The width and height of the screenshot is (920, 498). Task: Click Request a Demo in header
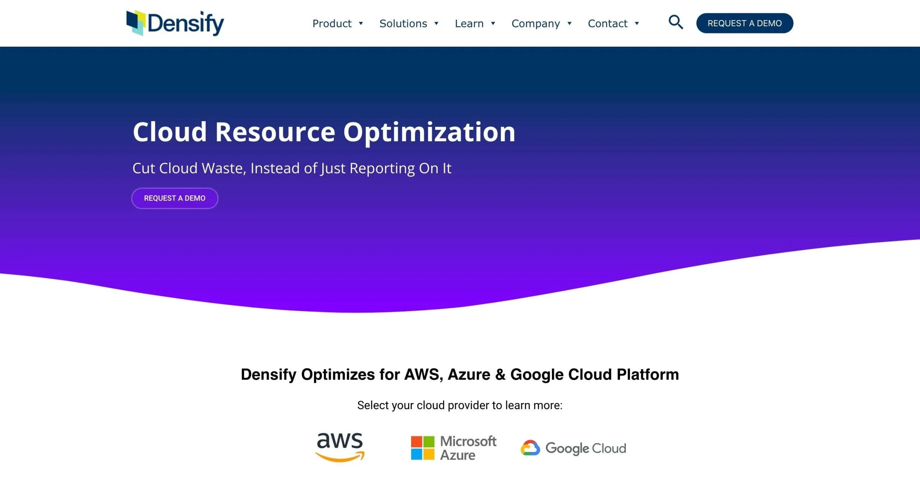tap(745, 23)
